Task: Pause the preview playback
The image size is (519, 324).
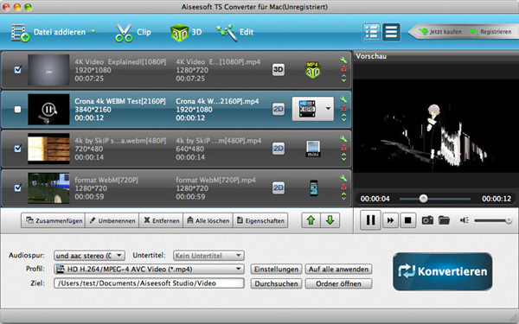Action: pyautogui.click(x=370, y=219)
